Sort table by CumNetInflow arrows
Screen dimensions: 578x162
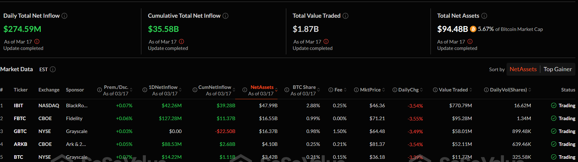pos(234,90)
